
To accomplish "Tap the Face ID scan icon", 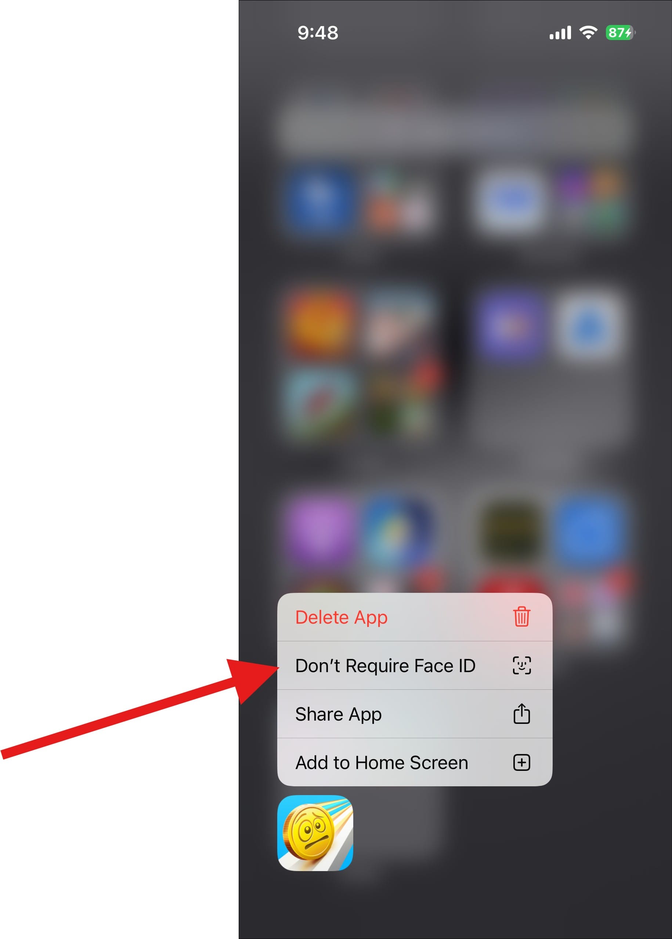I will [521, 665].
